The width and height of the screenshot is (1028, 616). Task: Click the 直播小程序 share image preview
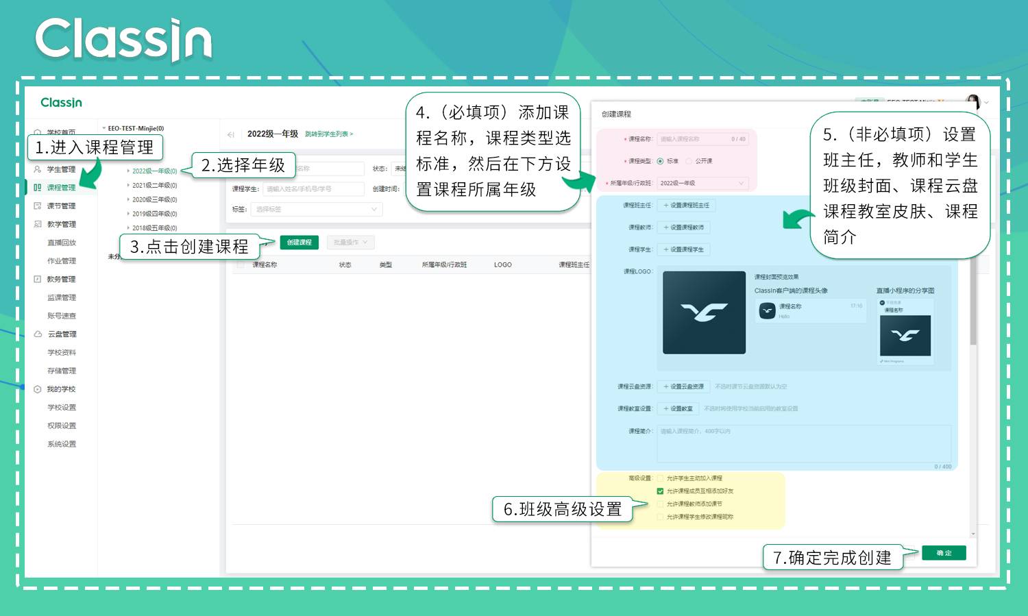(x=905, y=335)
